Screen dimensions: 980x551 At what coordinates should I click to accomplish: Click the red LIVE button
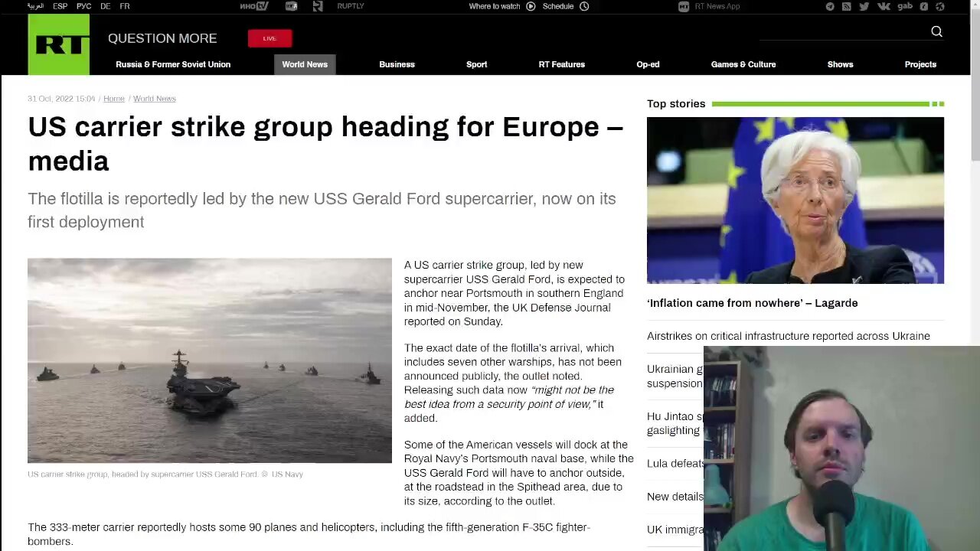coord(269,38)
